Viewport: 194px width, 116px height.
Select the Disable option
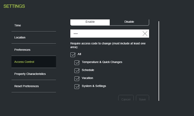pyautogui.click(x=129, y=22)
